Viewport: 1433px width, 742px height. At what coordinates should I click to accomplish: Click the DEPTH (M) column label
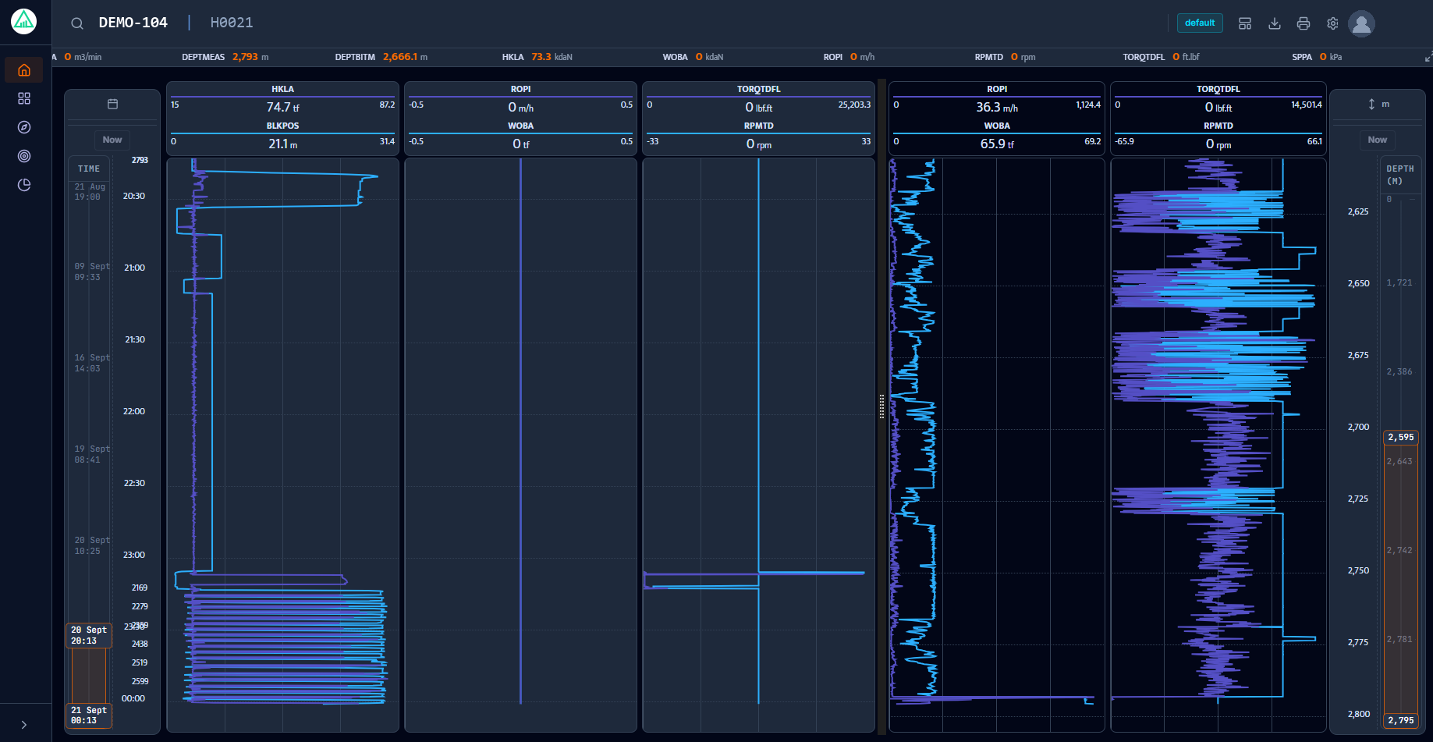pos(1400,175)
